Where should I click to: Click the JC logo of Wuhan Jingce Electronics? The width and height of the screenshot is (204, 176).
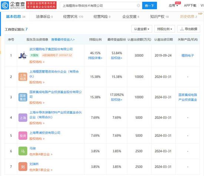(23, 56)
